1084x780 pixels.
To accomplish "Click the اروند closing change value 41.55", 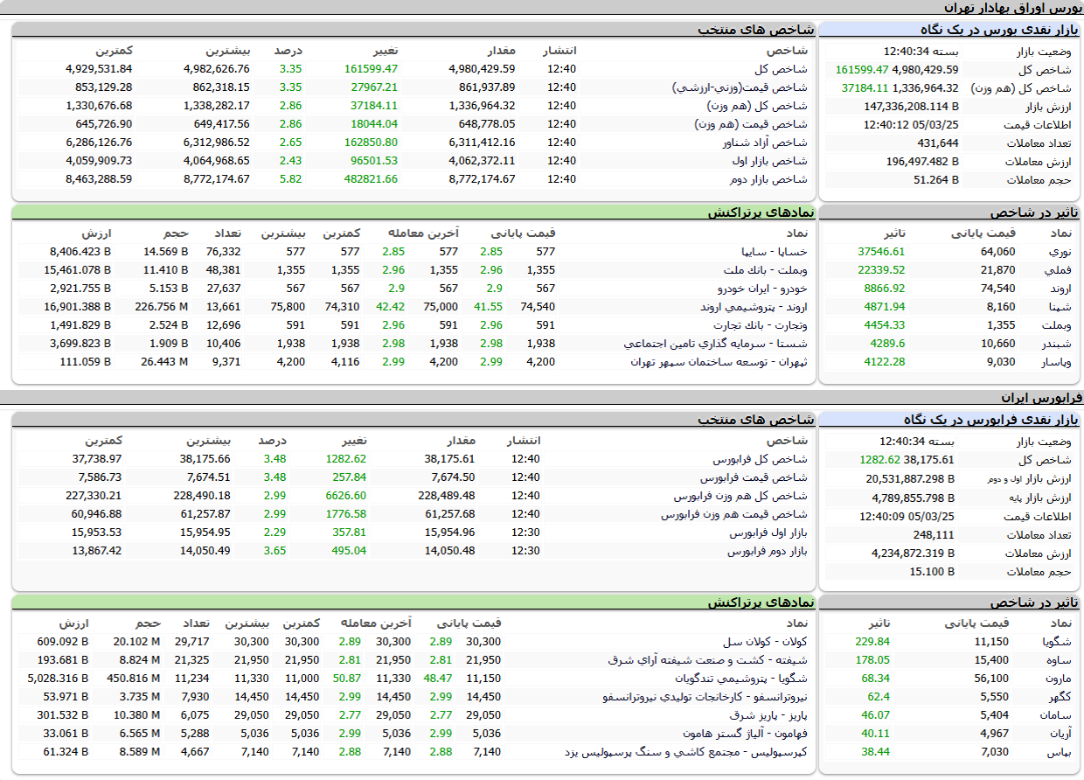I will point(489,307).
